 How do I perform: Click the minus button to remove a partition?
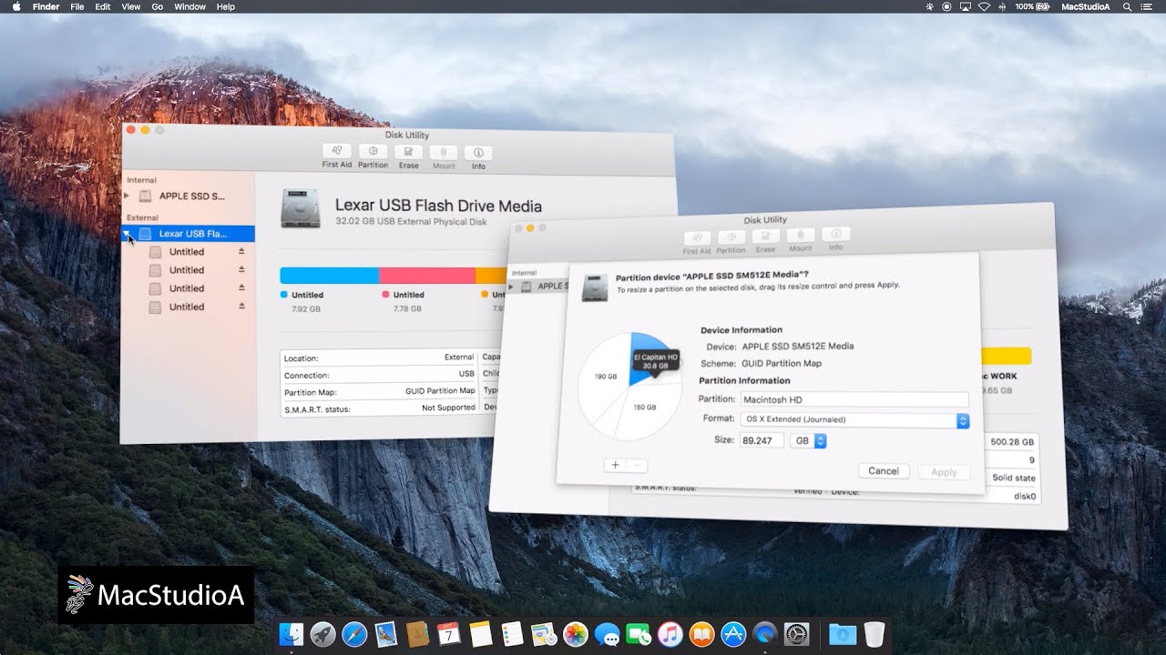pyautogui.click(x=637, y=465)
